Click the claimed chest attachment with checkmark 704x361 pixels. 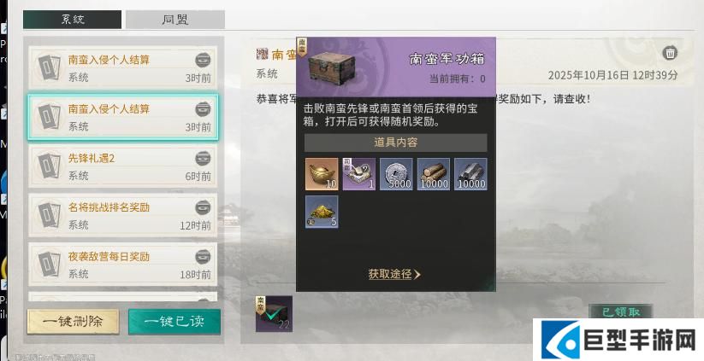tap(274, 313)
